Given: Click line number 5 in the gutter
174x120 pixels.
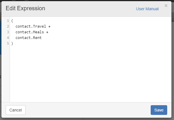Looking at the screenshot, I should pos(8,44).
